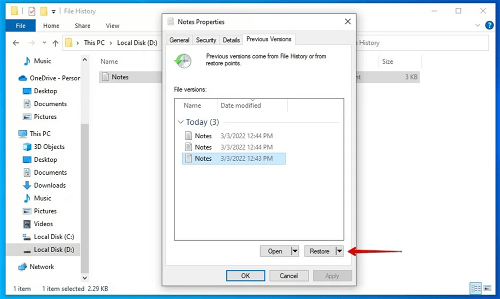Viewport: 500px width, 299px height.
Task: Switch to the Security tab
Action: click(x=205, y=39)
